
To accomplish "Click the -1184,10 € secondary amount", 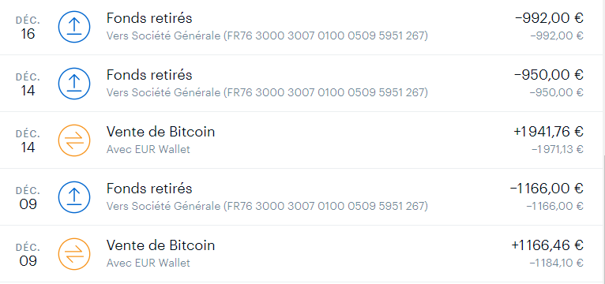I will click(x=557, y=263).
